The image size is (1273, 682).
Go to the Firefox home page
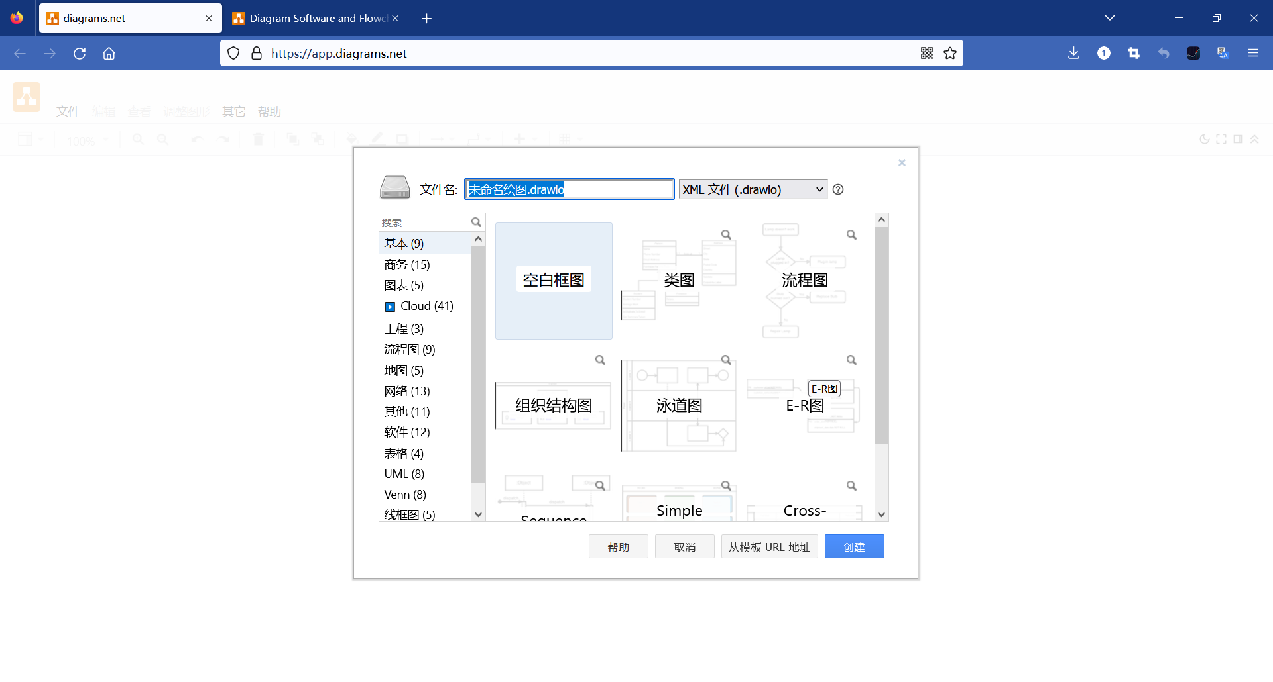109,54
